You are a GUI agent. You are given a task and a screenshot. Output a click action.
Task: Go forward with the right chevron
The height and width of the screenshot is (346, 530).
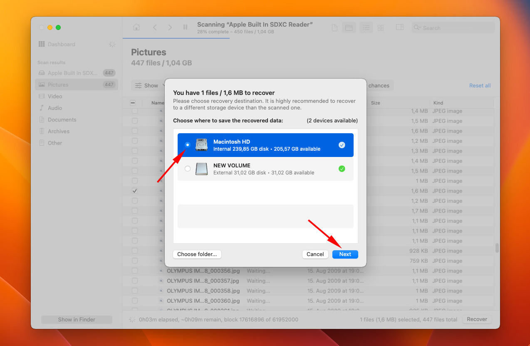(x=170, y=27)
